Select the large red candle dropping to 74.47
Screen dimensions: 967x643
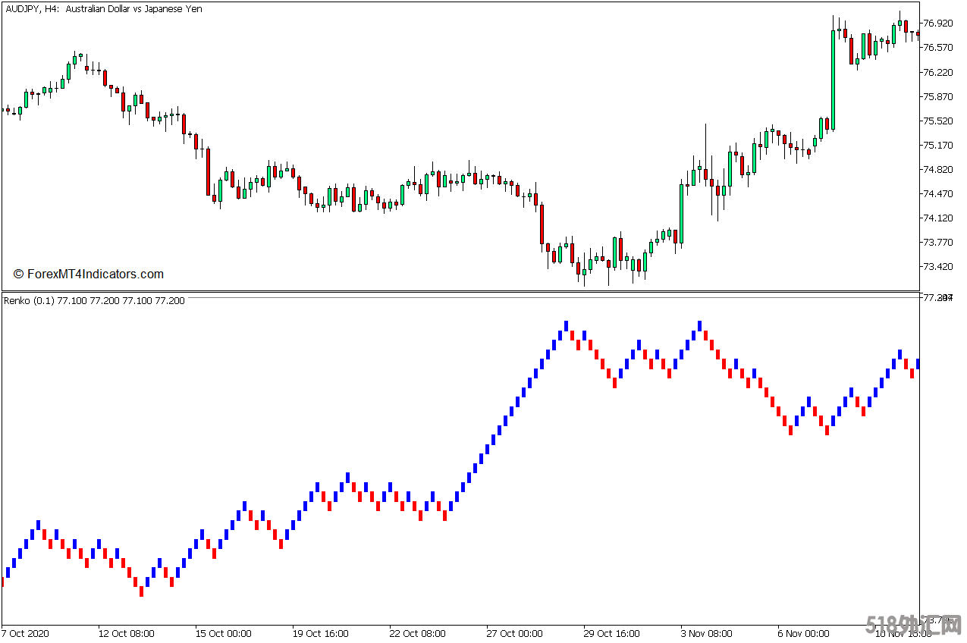tap(208, 171)
